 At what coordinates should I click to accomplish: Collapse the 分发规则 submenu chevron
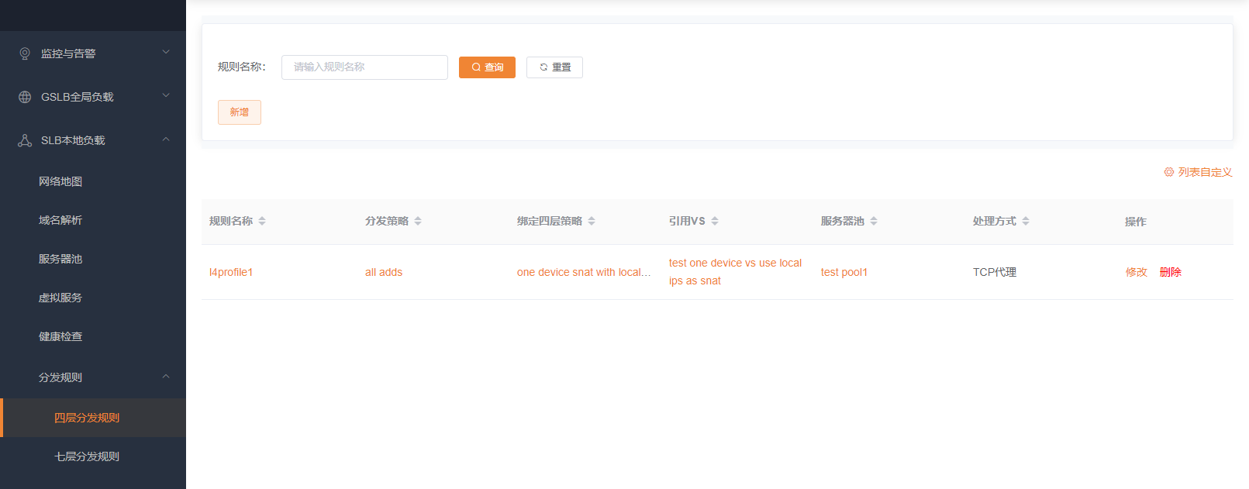[x=165, y=377]
